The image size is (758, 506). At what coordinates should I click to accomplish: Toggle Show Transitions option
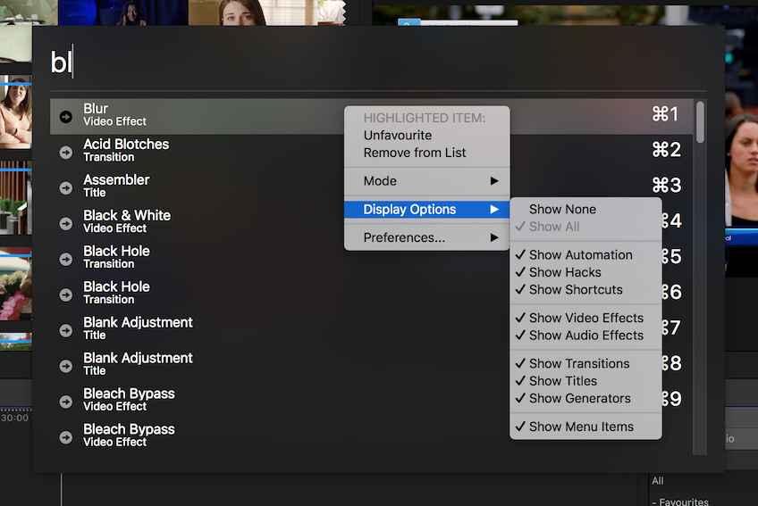[578, 363]
